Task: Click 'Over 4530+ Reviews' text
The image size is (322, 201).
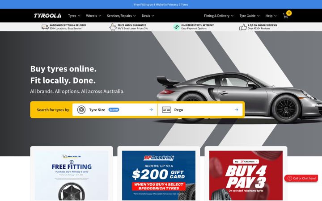Action: (x=259, y=29)
